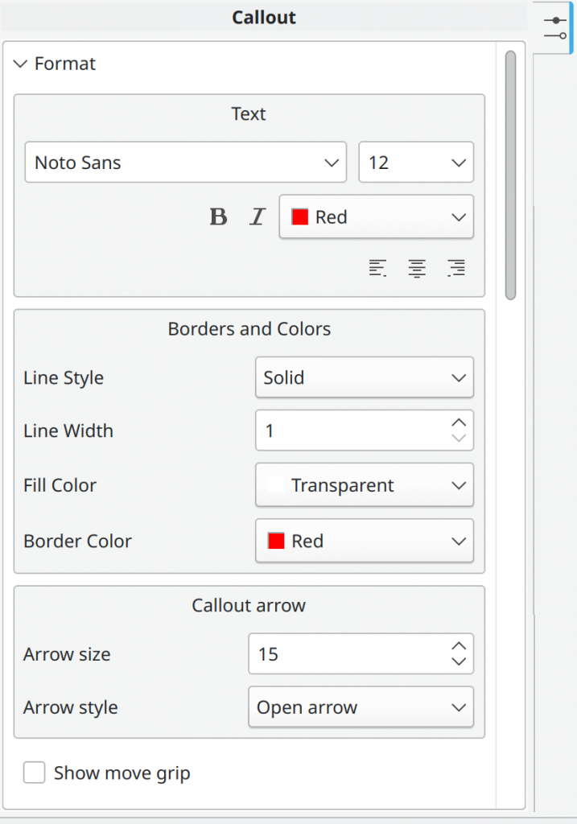Open the Line Style dropdown
577x824 pixels.
[x=364, y=377]
